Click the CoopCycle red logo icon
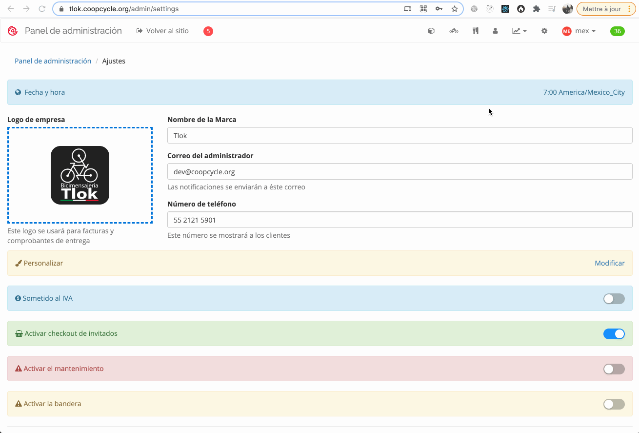The height and width of the screenshot is (433, 639). pos(13,31)
